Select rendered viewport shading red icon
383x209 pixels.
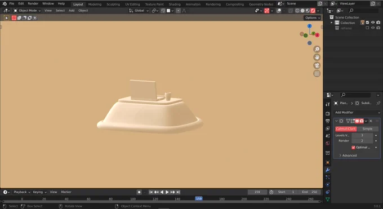[x=313, y=11]
